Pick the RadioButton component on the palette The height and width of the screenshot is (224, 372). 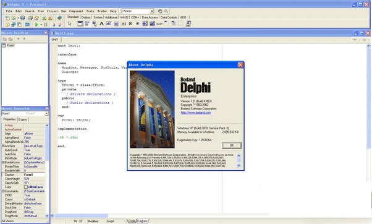(137, 24)
